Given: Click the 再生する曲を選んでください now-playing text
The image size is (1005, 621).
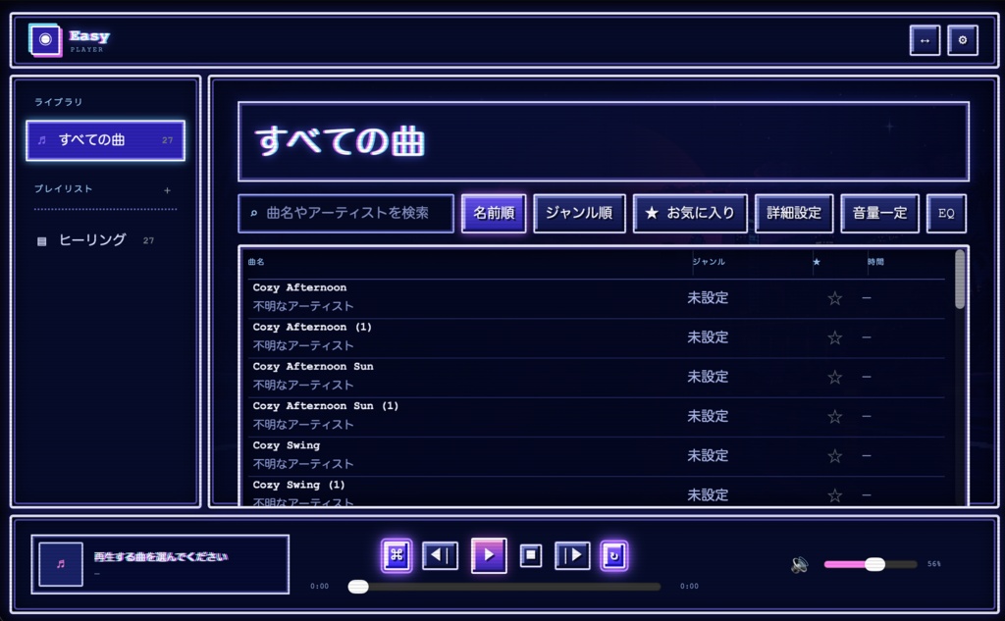Looking at the screenshot, I should tap(161, 557).
